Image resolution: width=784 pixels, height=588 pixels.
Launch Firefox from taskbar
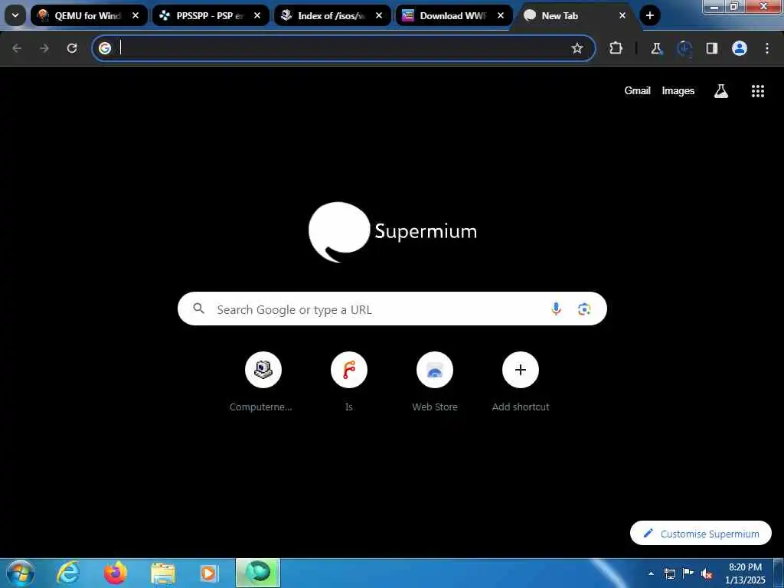coord(115,573)
